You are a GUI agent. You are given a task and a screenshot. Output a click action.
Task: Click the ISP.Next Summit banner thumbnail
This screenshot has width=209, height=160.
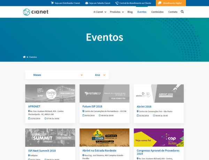(50, 137)
